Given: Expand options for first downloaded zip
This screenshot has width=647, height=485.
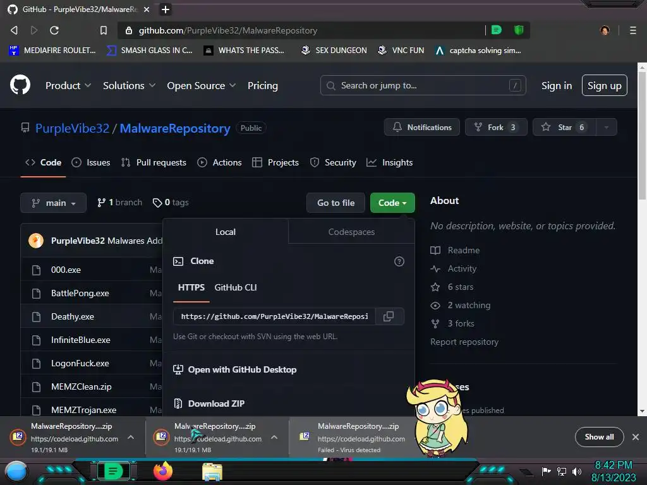Looking at the screenshot, I should [x=131, y=437].
